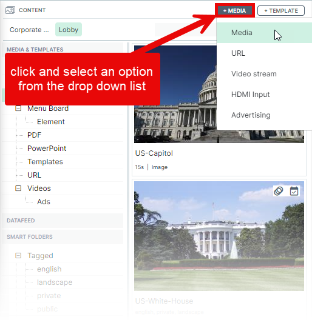Collapse the Videos folder
This screenshot has height=320, width=312.
tap(18, 188)
